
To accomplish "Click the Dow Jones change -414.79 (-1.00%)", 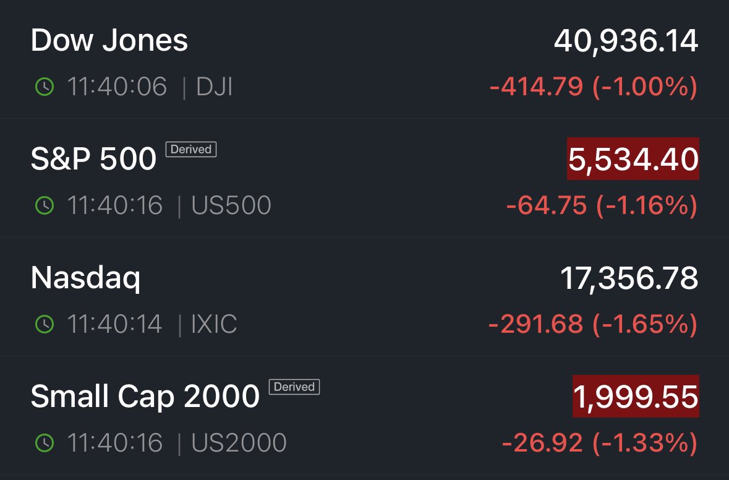I will (594, 87).
